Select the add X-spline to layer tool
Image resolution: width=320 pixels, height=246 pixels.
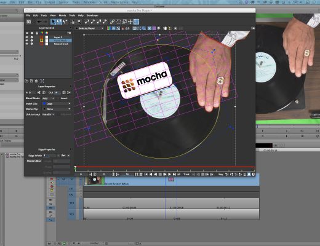pos(93,22)
